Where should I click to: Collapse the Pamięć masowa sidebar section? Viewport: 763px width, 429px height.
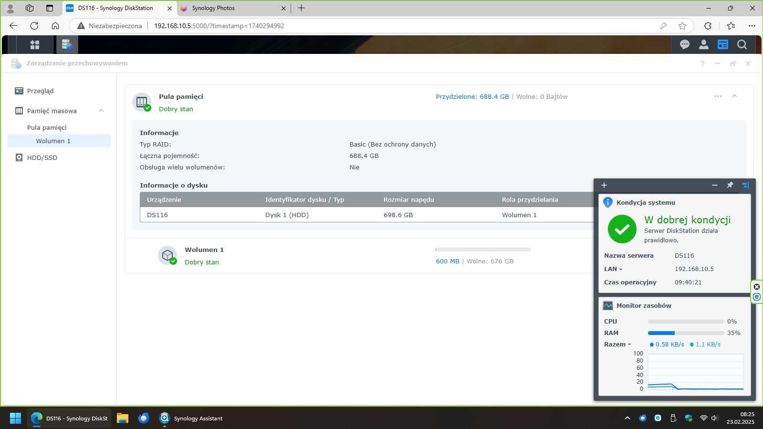[101, 111]
